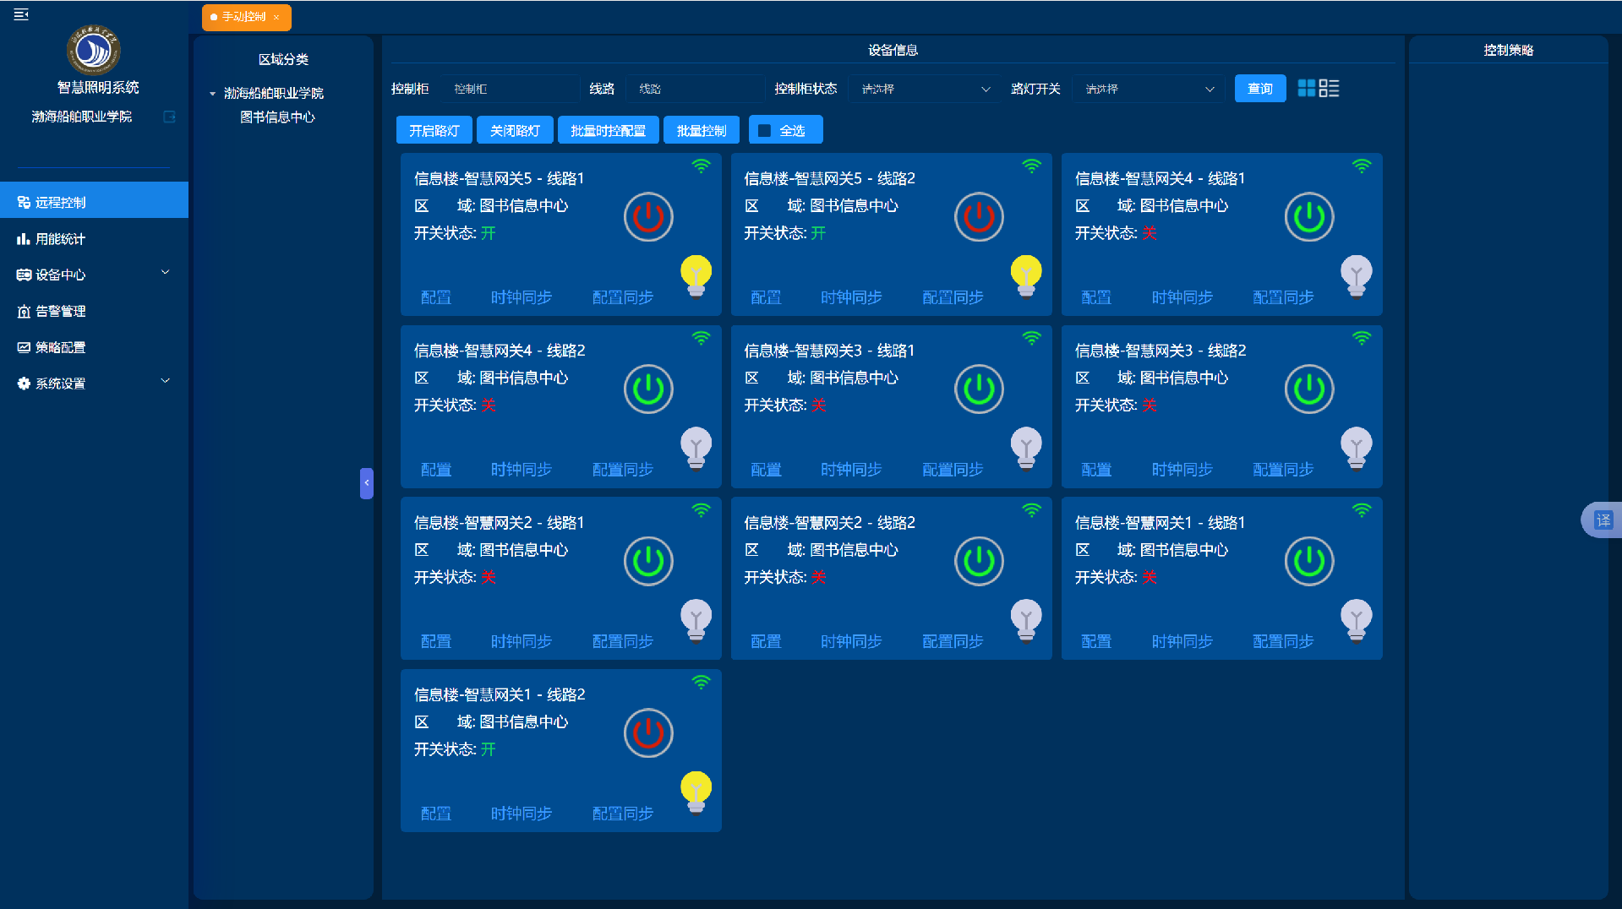Click the WiFi signal icon on 智慧网关4-线路1

click(x=1361, y=166)
